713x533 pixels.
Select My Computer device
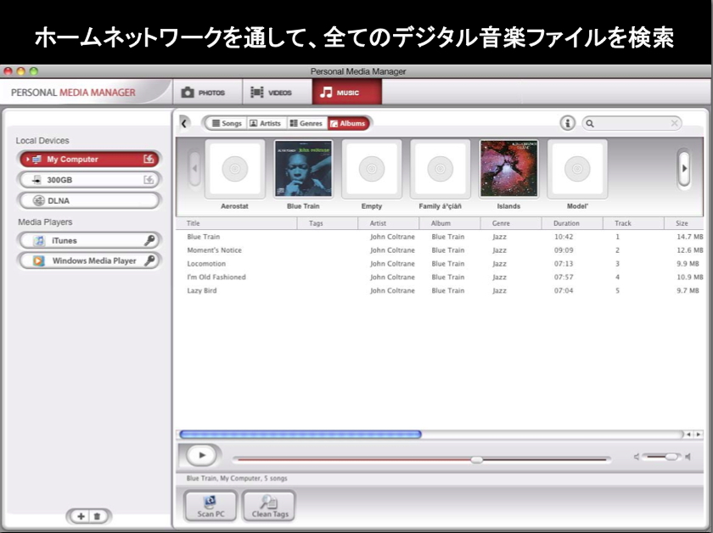click(x=89, y=160)
